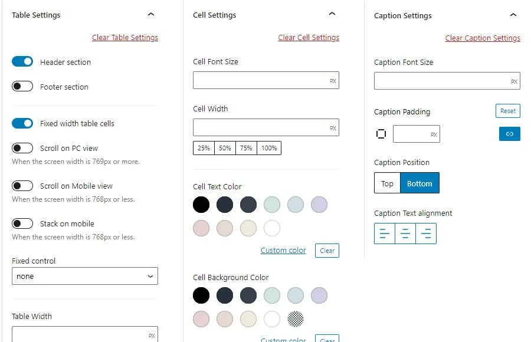This screenshot has height=342, width=531.
Task: Pick black Cell Text Color swatch
Action: pos(201,205)
